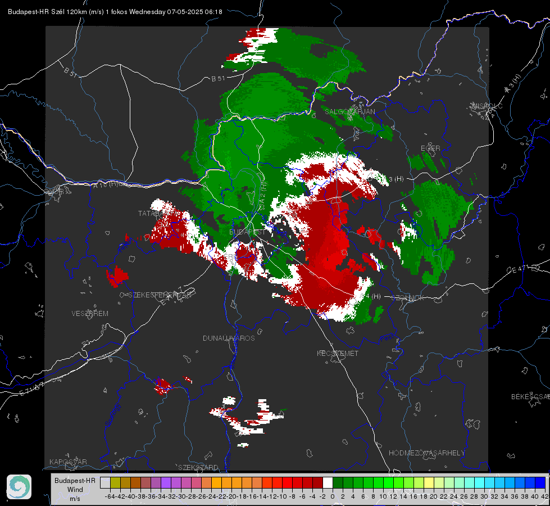550x506 pixels.
Task: Click the BUDAPEST city label on the map
Action: (x=247, y=232)
